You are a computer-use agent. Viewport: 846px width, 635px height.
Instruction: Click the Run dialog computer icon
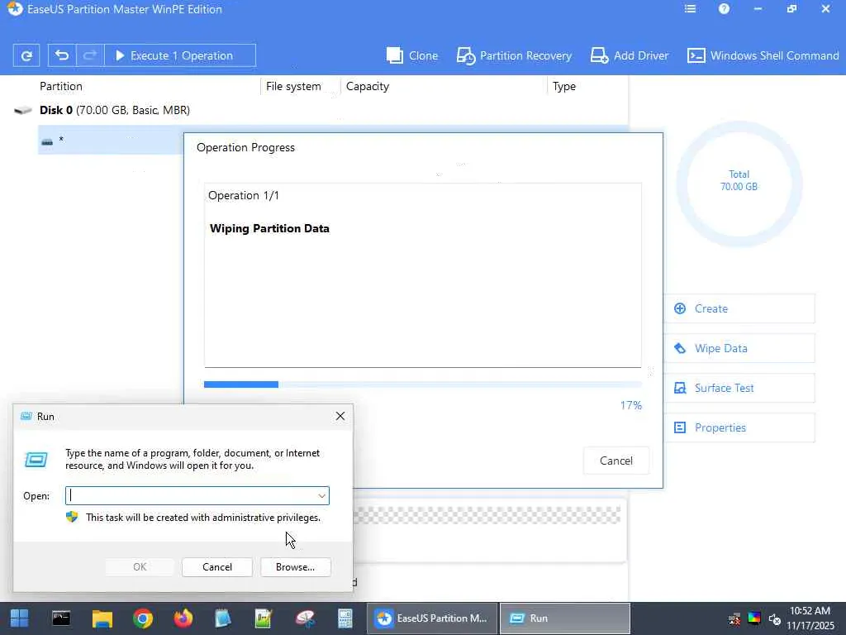[36, 460]
